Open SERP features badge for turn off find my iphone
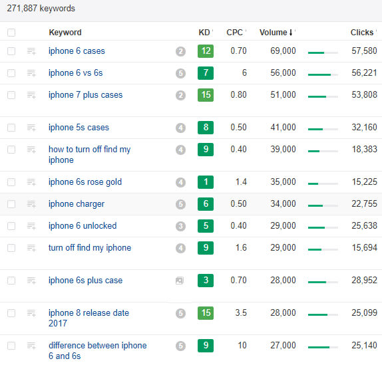The height and width of the screenshot is (365, 382). pyautogui.click(x=180, y=248)
